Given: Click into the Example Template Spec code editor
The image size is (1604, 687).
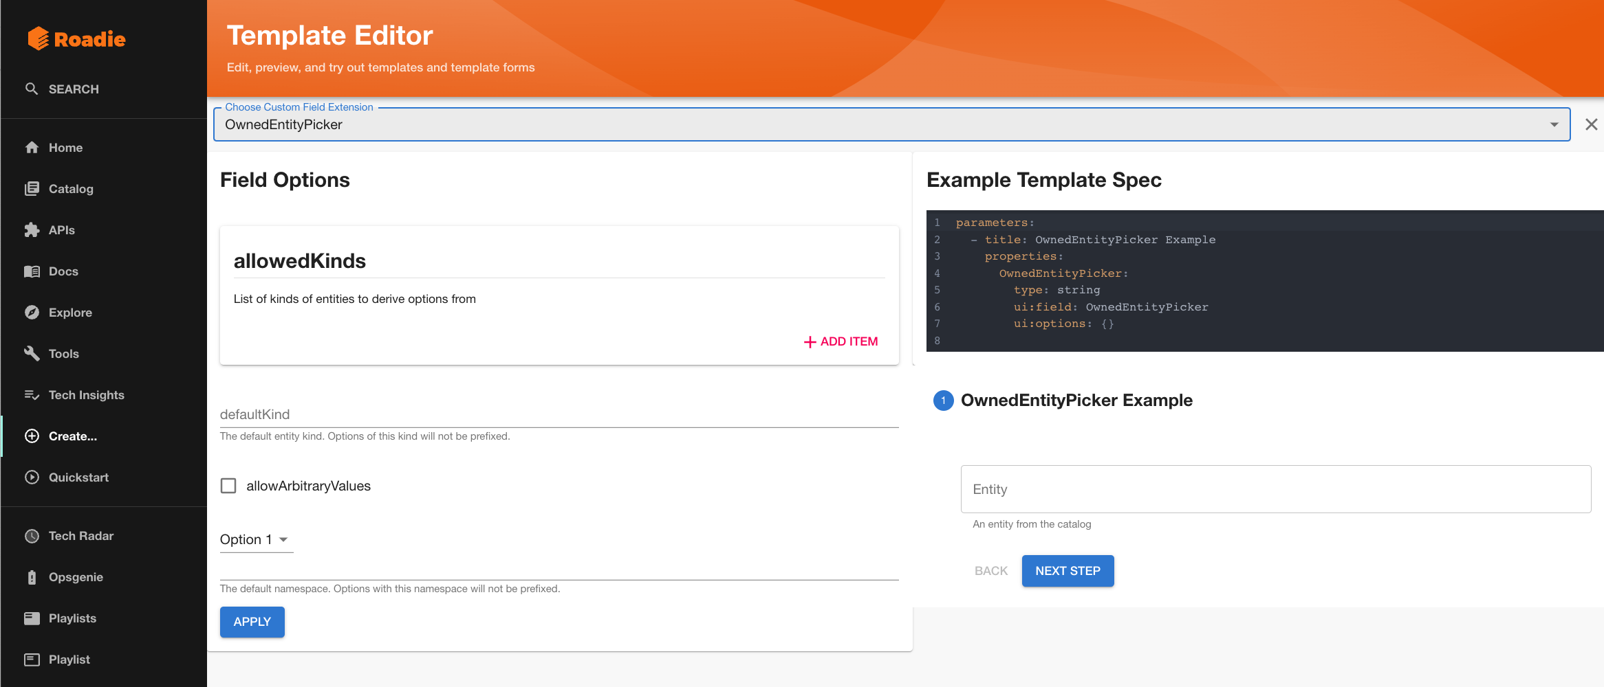Looking at the screenshot, I should point(1265,281).
